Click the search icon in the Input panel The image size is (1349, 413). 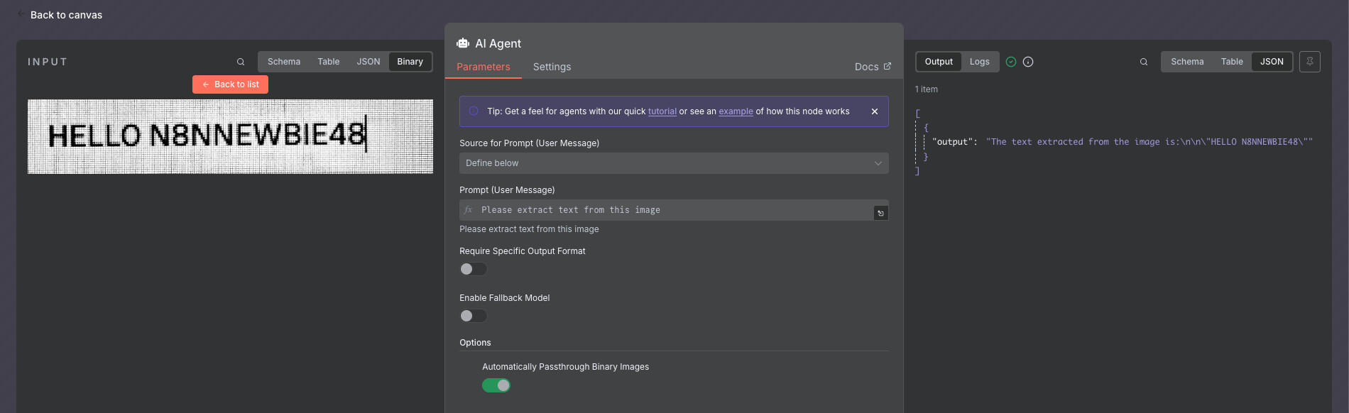pyautogui.click(x=241, y=62)
